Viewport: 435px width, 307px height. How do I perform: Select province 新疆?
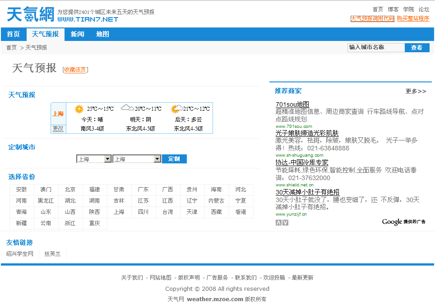(x=21, y=223)
